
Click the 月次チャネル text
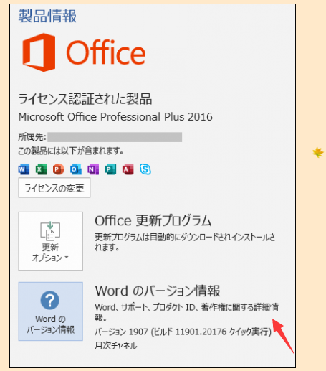(116, 346)
